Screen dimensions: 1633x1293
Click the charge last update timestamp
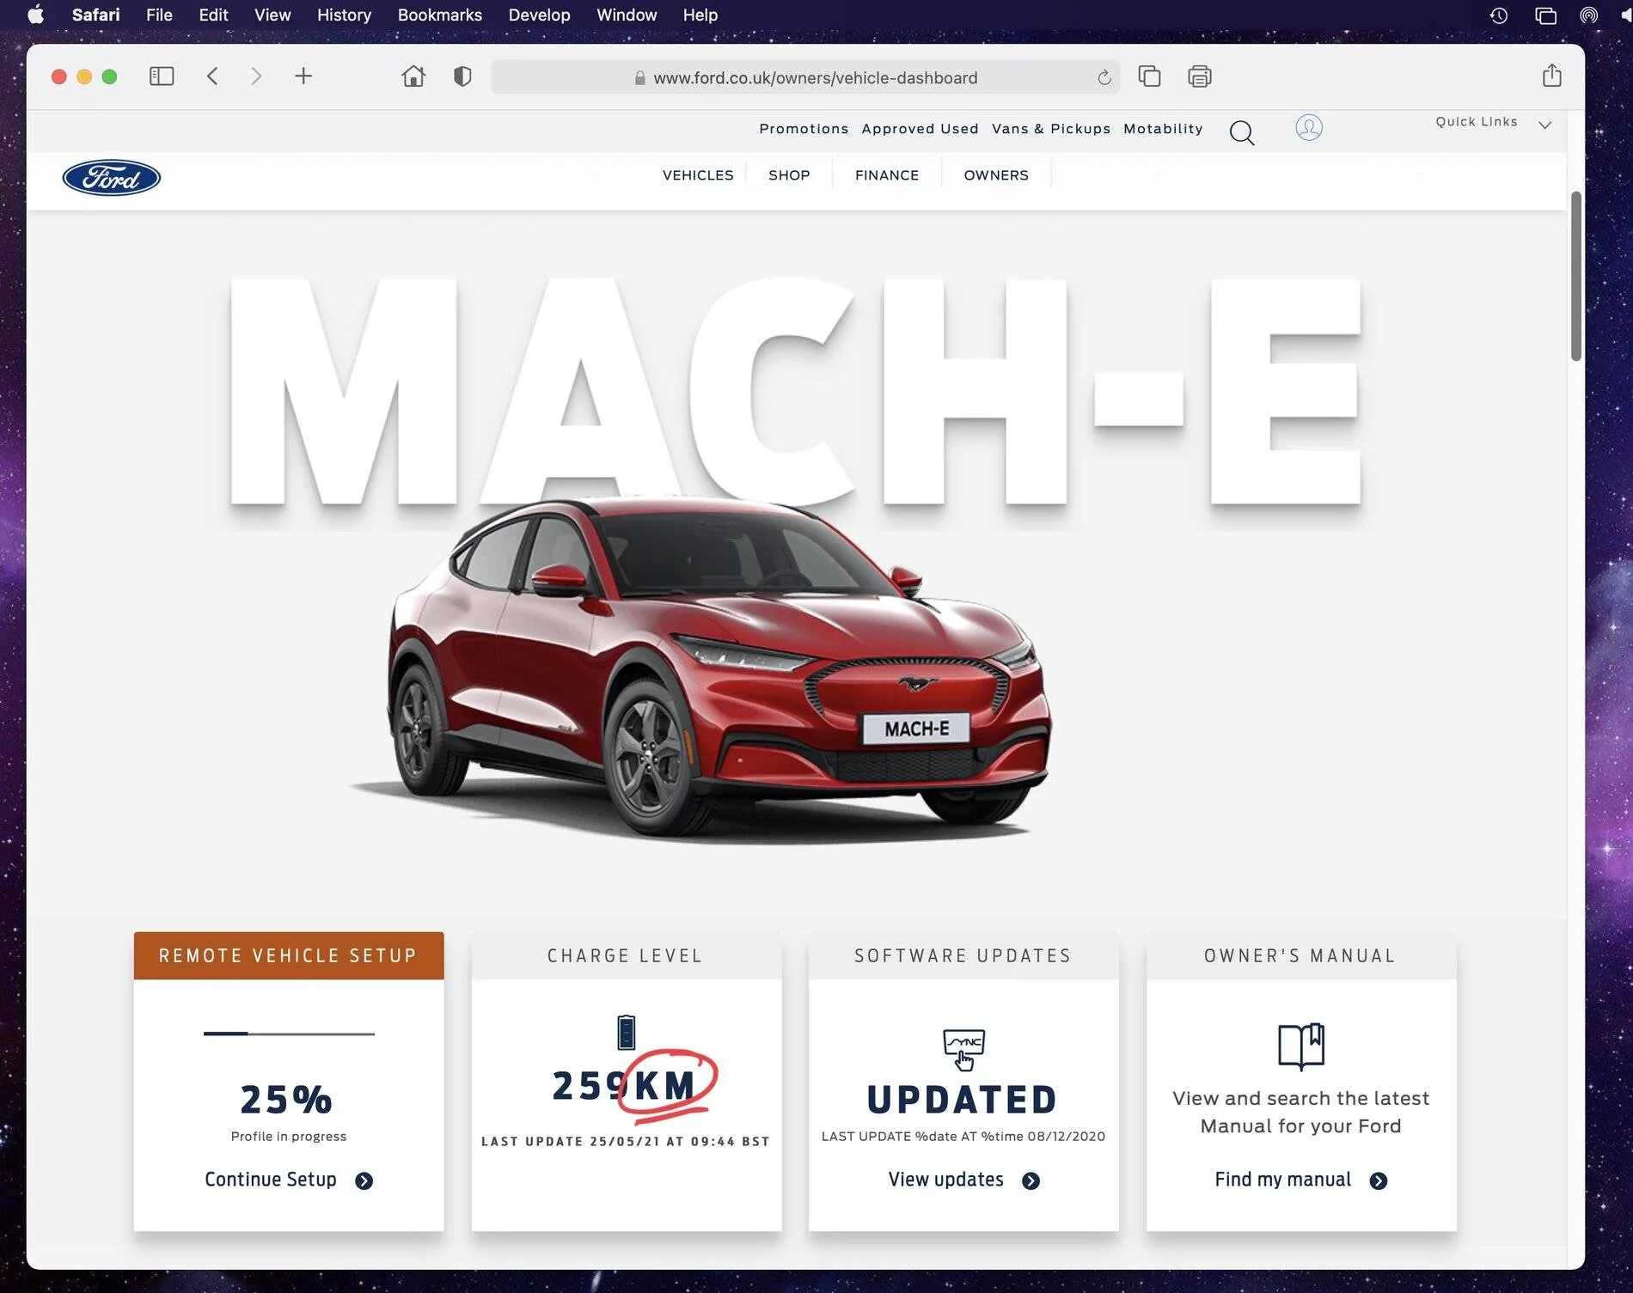pyautogui.click(x=626, y=1142)
